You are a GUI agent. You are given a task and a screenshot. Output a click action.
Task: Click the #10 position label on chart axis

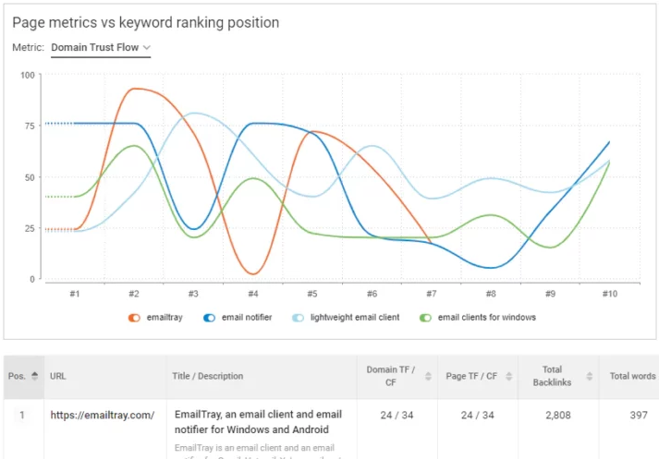click(x=609, y=294)
